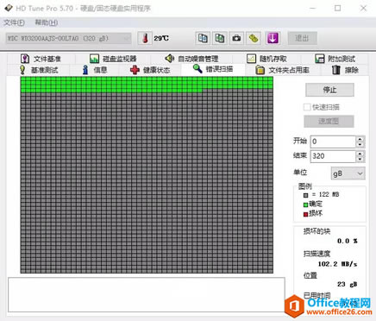Switch to 文件基准 tab
Screen dimensions: 376x321
41,59
